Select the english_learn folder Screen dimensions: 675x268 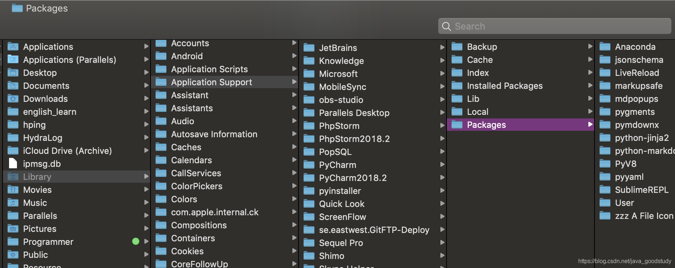coord(77,112)
